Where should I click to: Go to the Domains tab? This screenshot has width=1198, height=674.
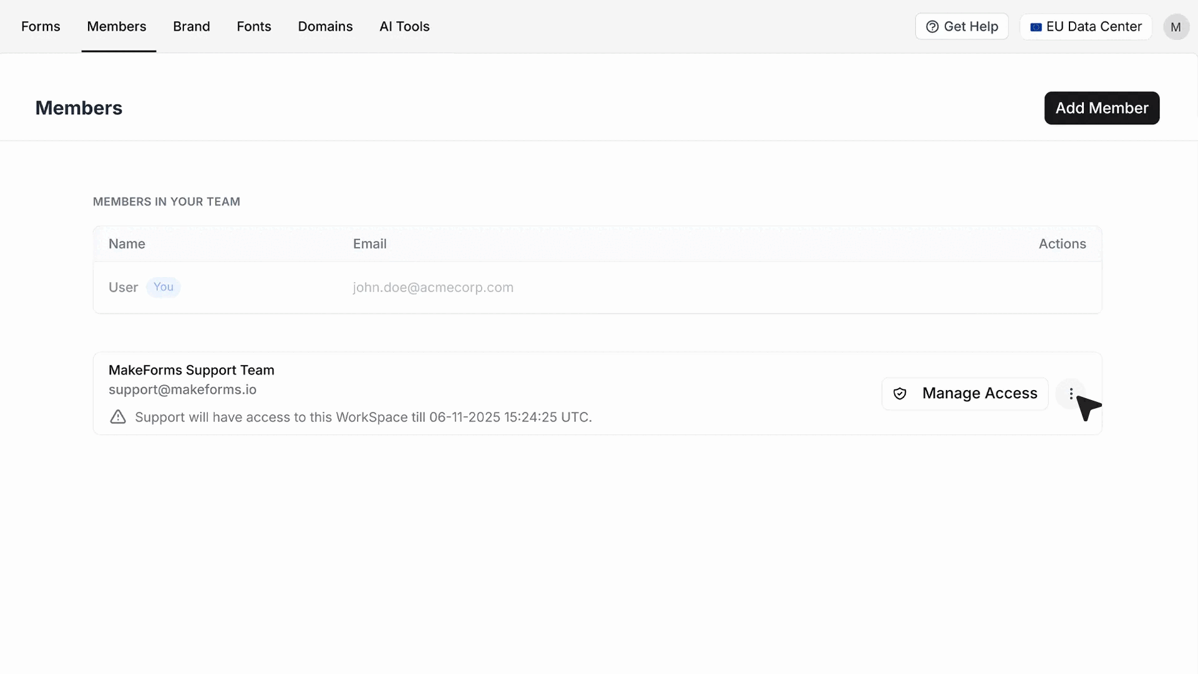(325, 26)
